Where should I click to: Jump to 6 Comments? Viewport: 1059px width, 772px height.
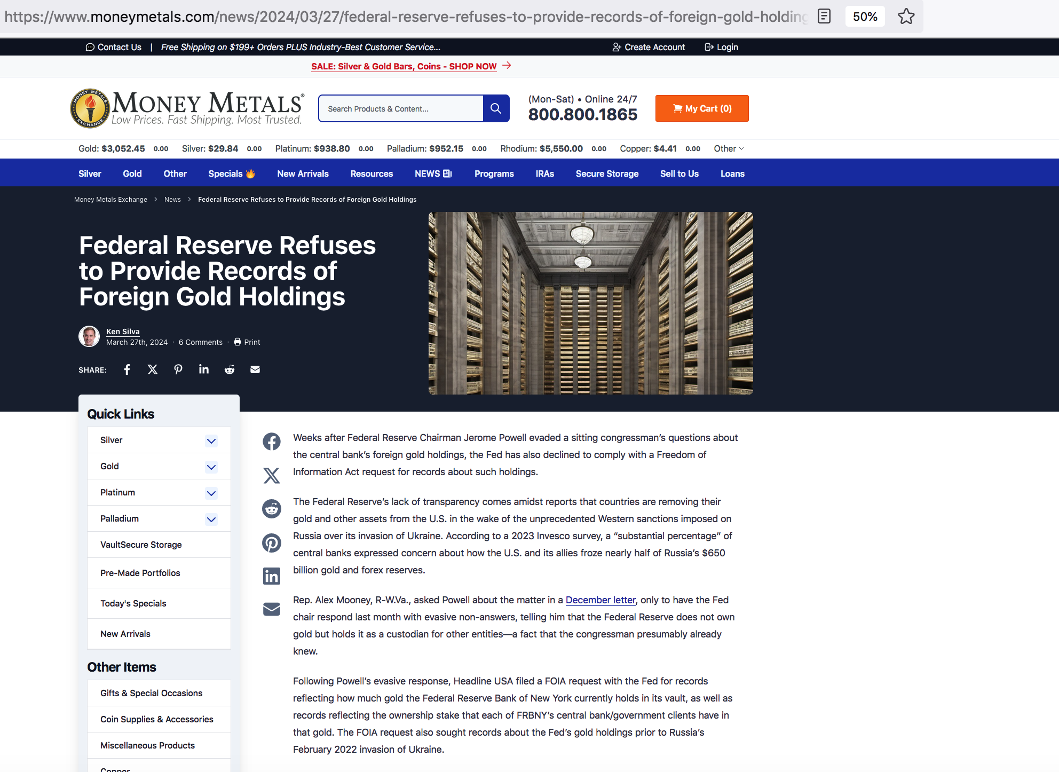(x=201, y=342)
